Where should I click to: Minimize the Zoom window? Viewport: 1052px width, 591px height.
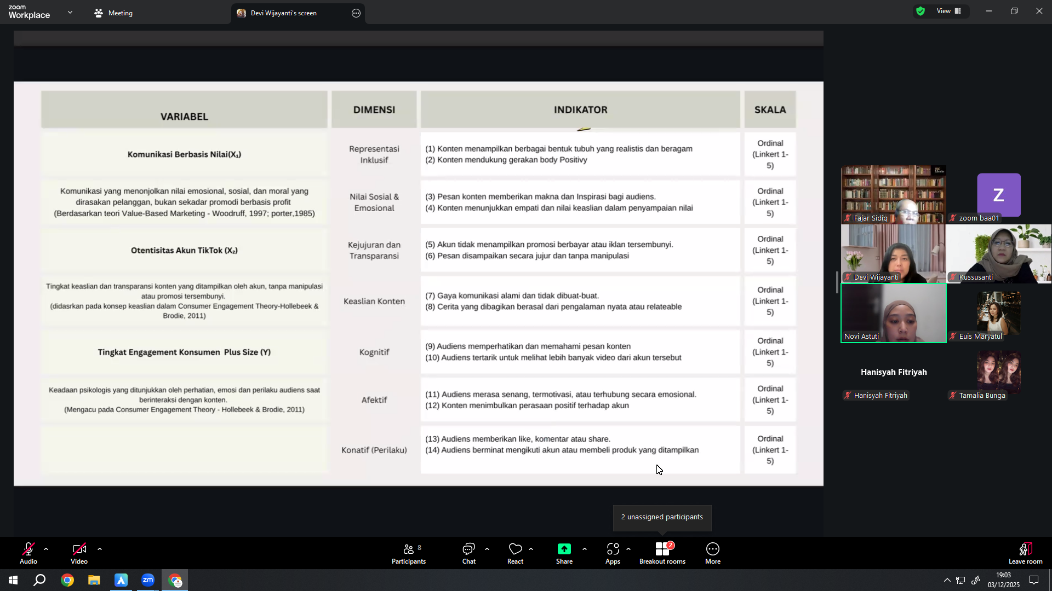pos(988,11)
